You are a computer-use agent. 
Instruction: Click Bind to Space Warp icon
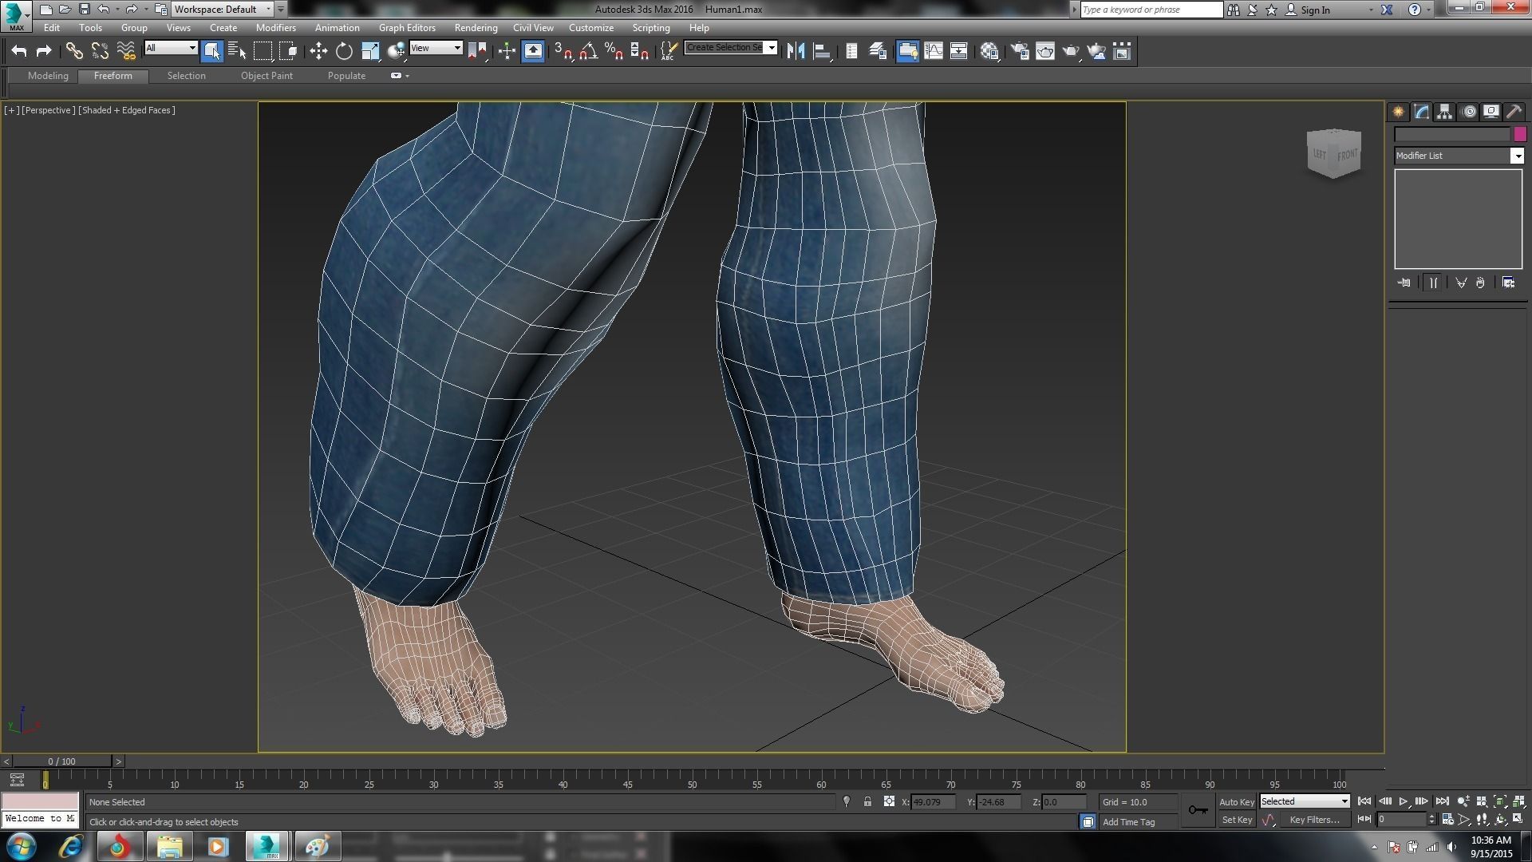pos(126,51)
